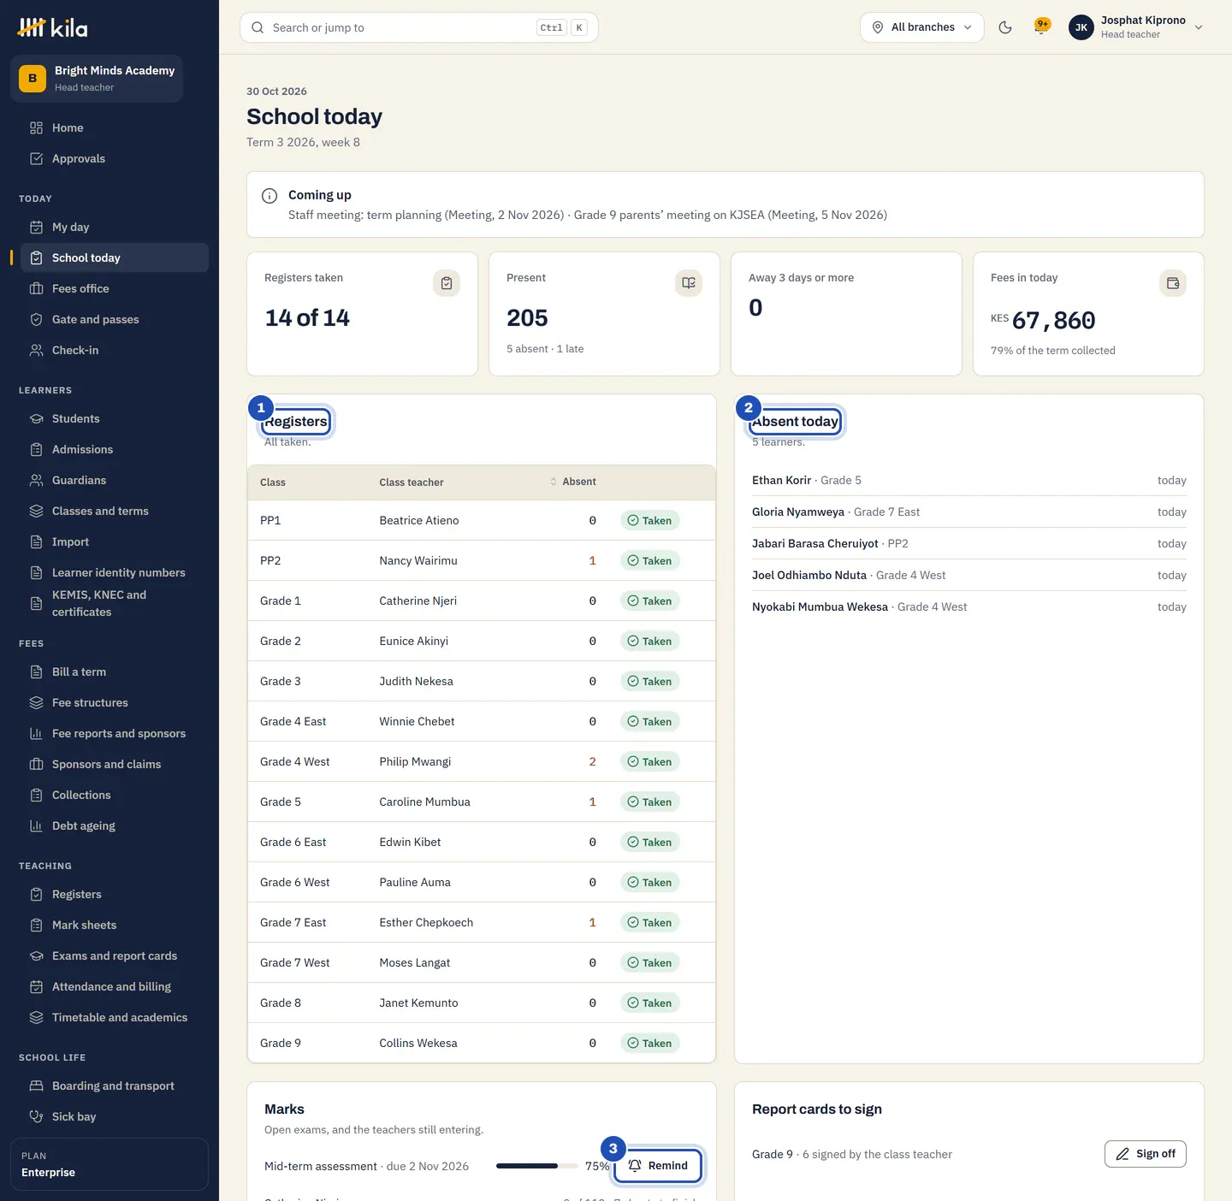Viewport: 1232px width, 1201px height.
Task: Click the Grade 7 East class row name
Action: 293,923
